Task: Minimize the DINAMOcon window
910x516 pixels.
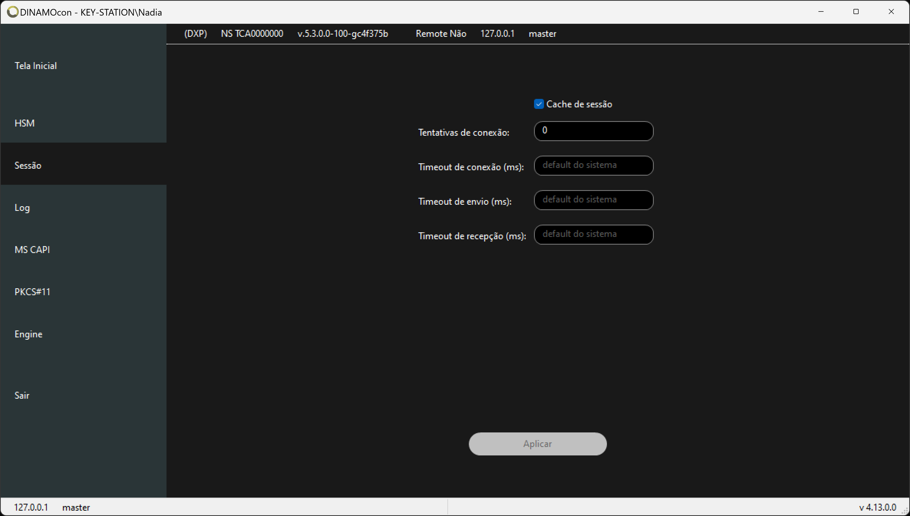Action: (821, 12)
